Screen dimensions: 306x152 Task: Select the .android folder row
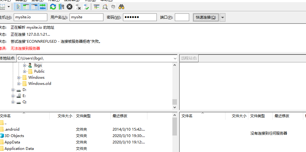click(86, 129)
